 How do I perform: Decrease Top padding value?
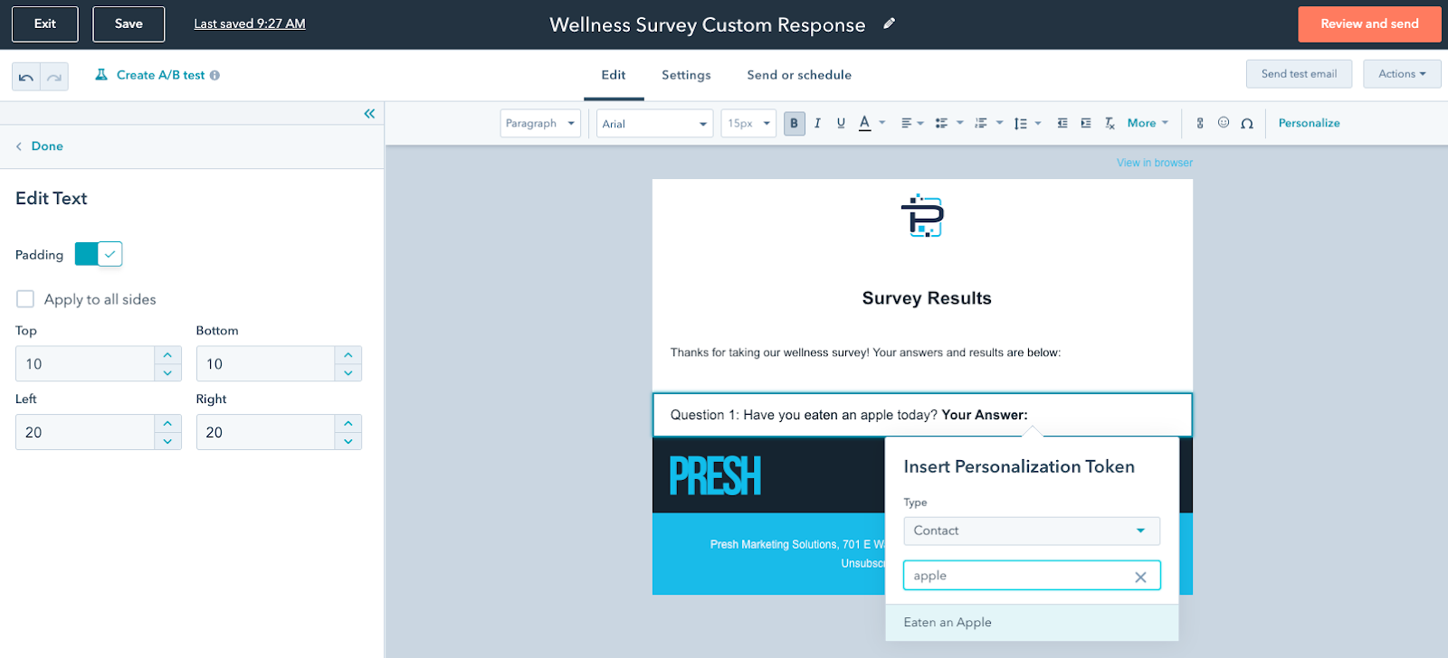tap(167, 372)
